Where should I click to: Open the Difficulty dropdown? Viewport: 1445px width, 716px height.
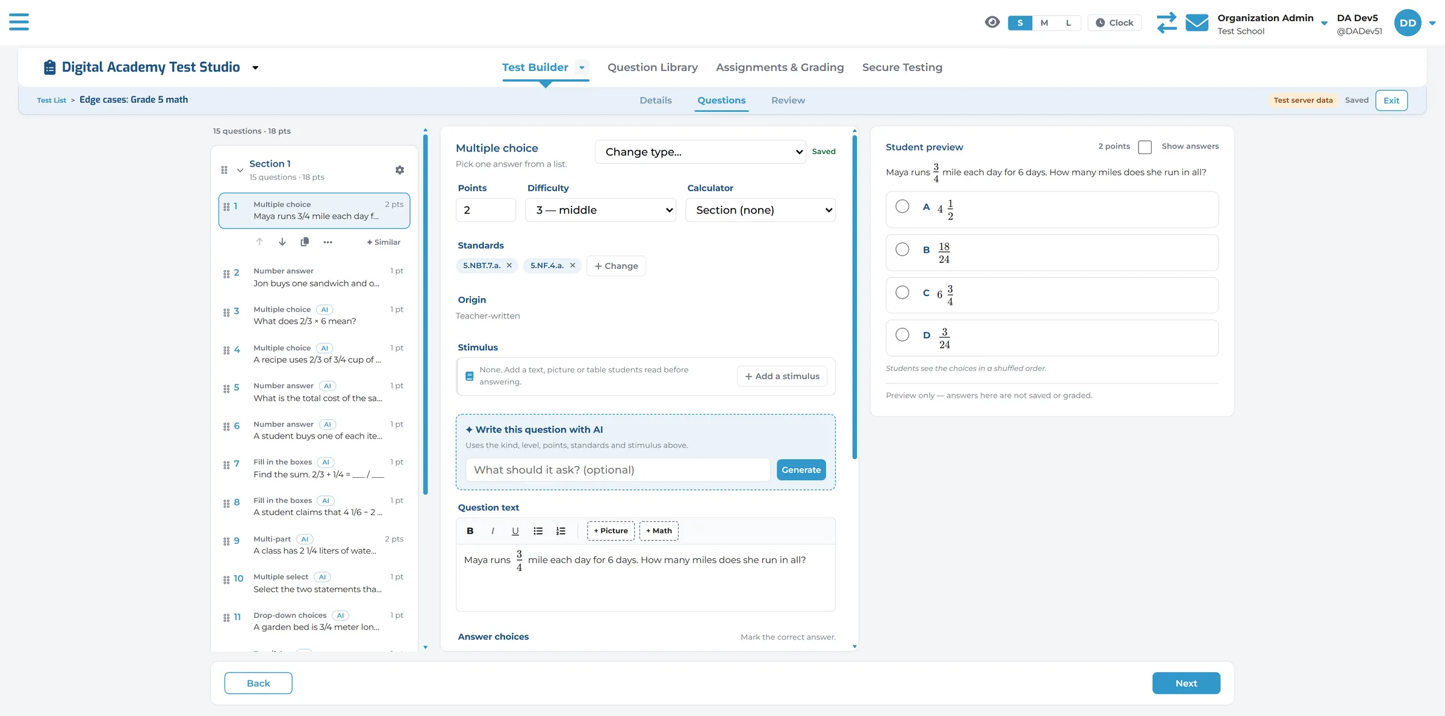(x=601, y=210)
